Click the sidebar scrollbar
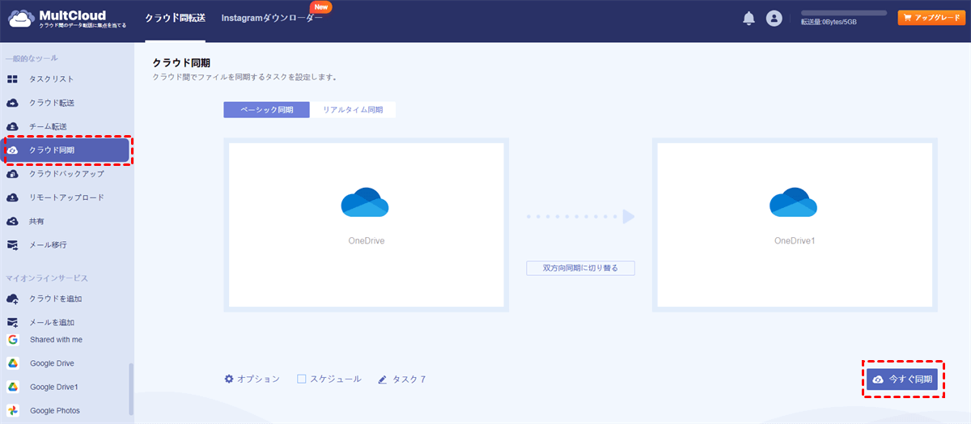 tap(131, 388)
